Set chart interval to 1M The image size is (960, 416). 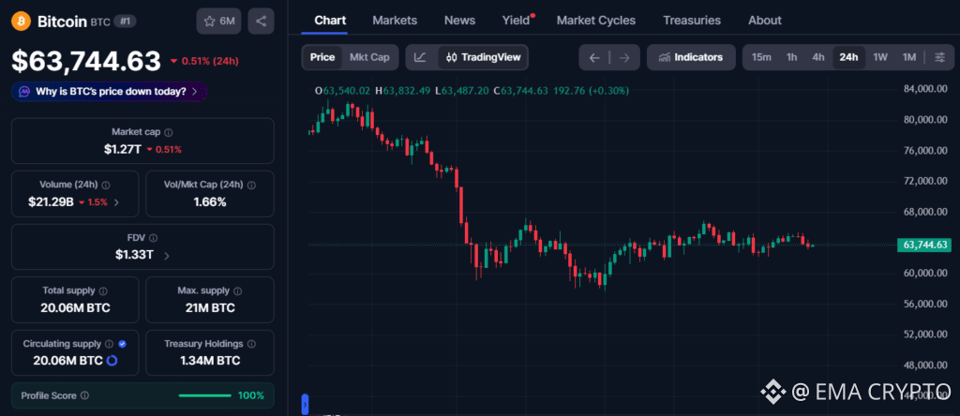[x=909, y=57]
